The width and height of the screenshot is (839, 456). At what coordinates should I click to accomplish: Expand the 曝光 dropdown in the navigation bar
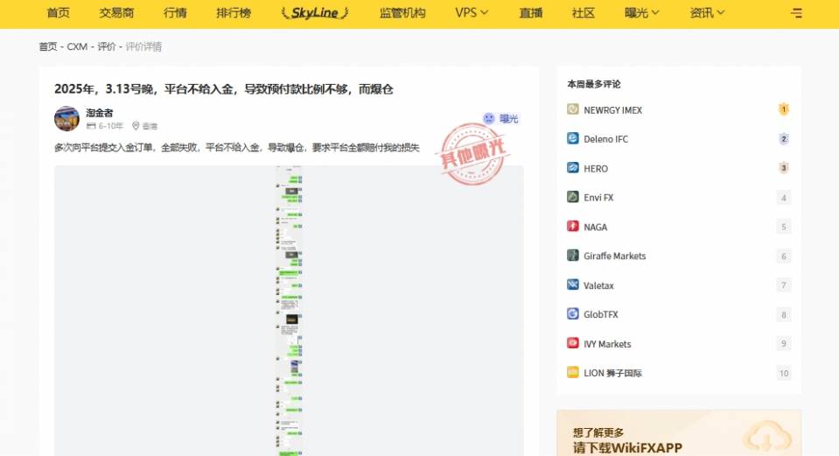coord(641,12)
